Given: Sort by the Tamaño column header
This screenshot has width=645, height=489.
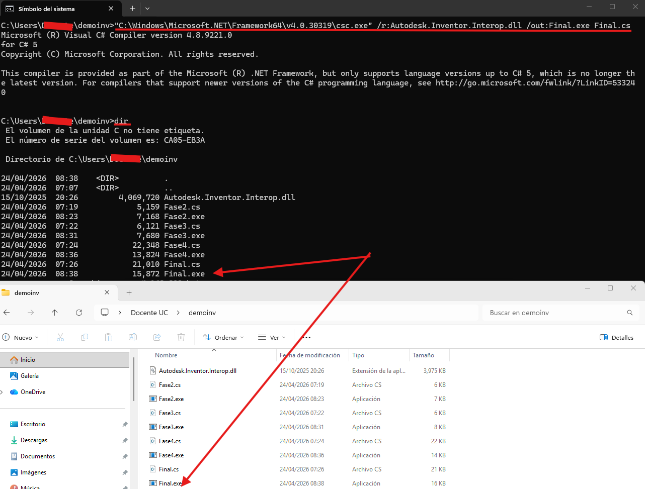Looking at the screenshot, I should point(424,355).
